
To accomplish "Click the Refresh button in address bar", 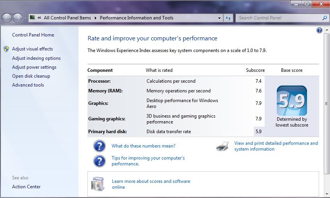I will pyautogui.click(x=228, y=18).
